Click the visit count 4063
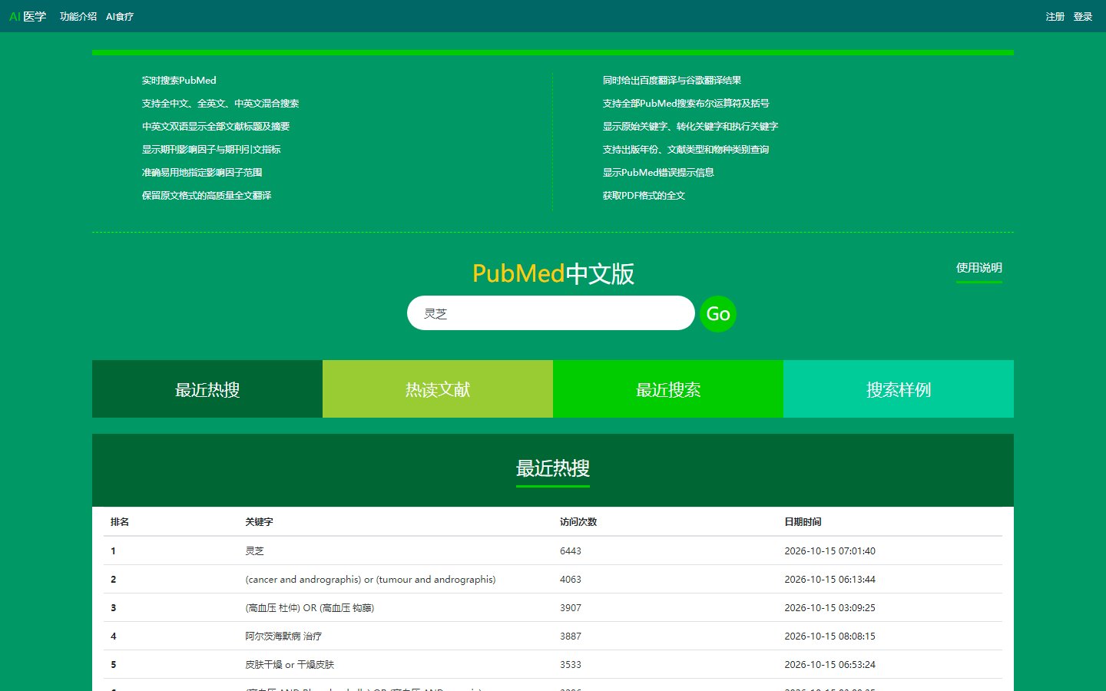1106x691 pixels. [571, 579]
